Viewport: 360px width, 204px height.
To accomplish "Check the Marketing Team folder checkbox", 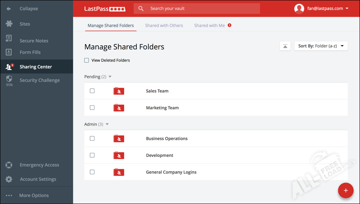I will 92,108.
